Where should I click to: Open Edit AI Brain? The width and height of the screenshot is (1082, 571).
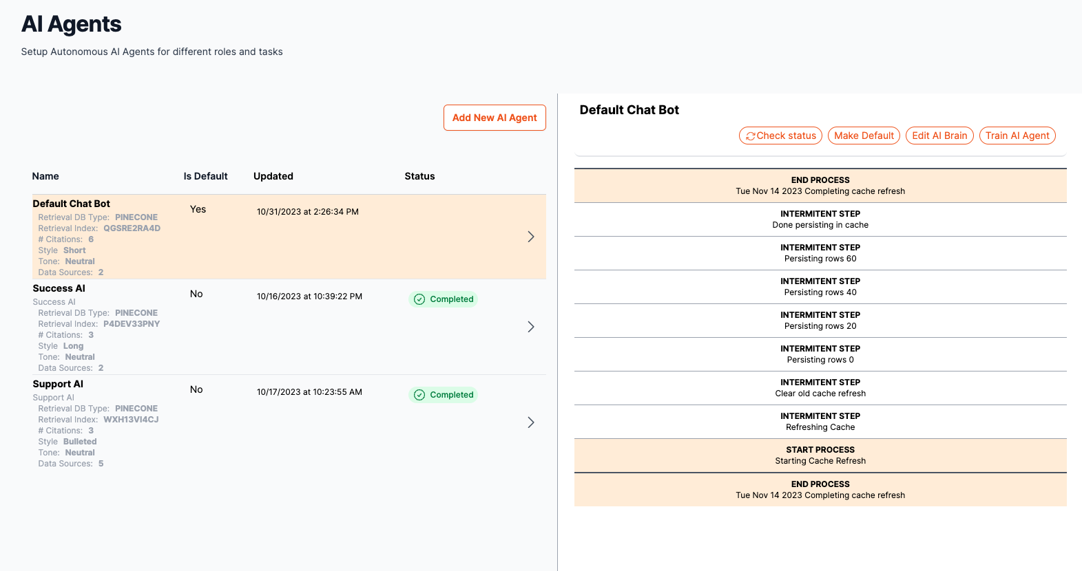tap(939, 136)
